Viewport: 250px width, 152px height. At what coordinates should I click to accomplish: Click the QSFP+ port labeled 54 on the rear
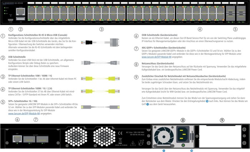tap(42, 139)
